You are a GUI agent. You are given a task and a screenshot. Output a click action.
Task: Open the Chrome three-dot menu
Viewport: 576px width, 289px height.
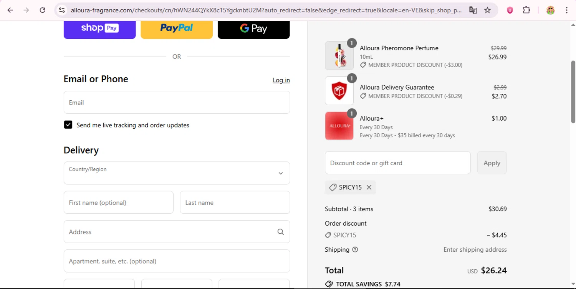[x=567, y=10]
